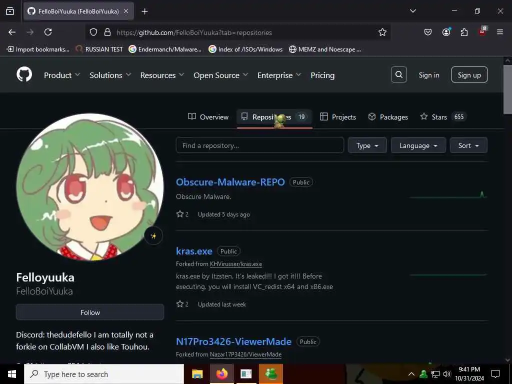Switch to the Packages tab

coord(388,117)
